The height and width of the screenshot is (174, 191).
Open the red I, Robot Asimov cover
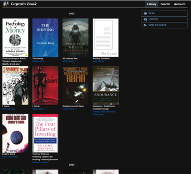pyautogui.click(x=45, y=86)
